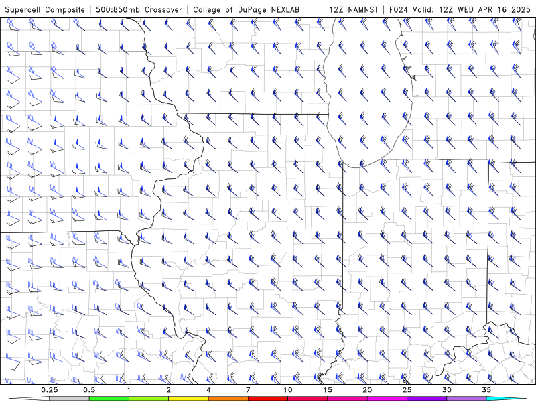Click 'F024 Valid: 12Z WED APR 16 2025' text

pyautogui.click(x=460, y=9)
